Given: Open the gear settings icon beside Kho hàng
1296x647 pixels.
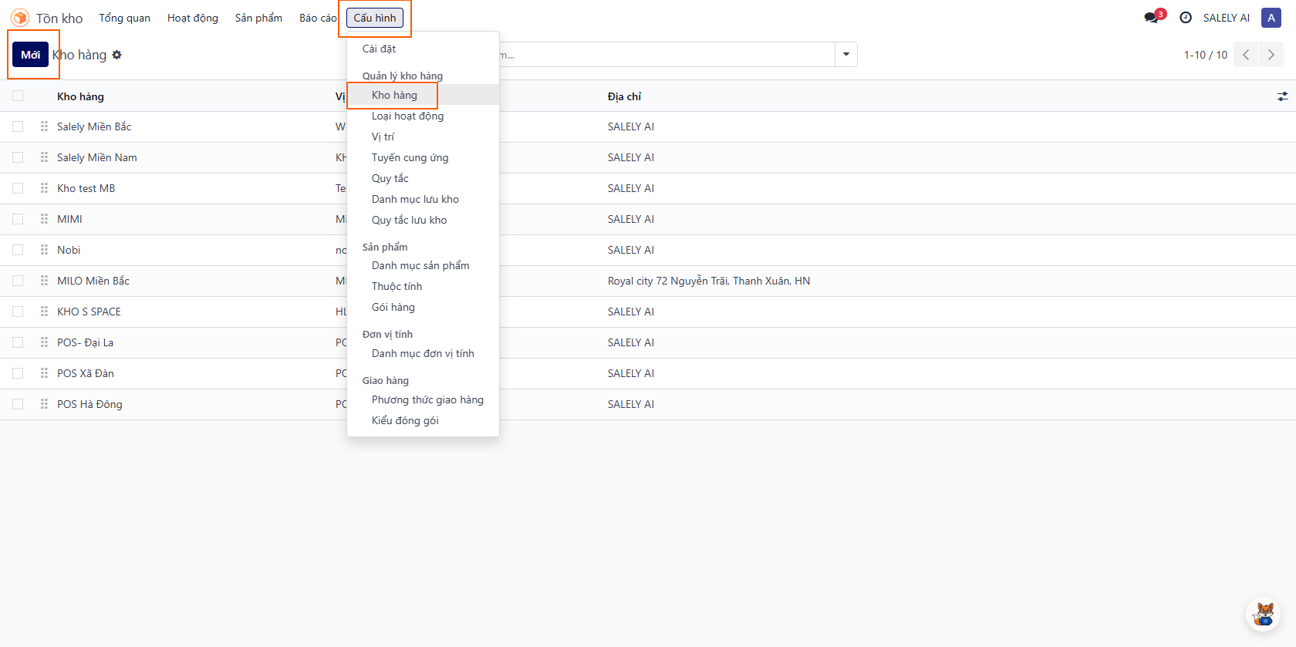Looking at the screenshot, I should (117, 55).
